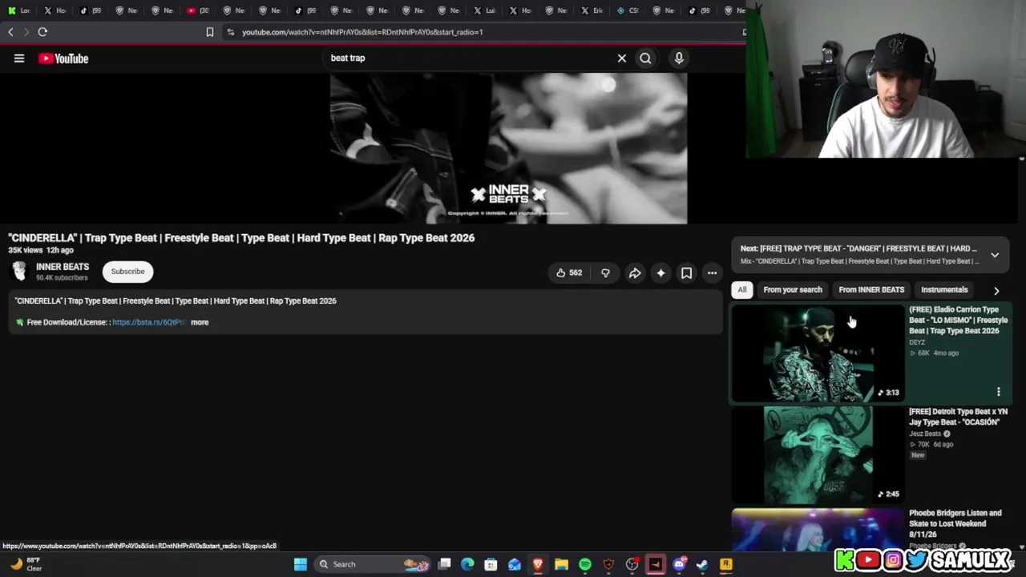
Task: Open the Jeuz Beats channel name
Action: (x=925, y=434)
